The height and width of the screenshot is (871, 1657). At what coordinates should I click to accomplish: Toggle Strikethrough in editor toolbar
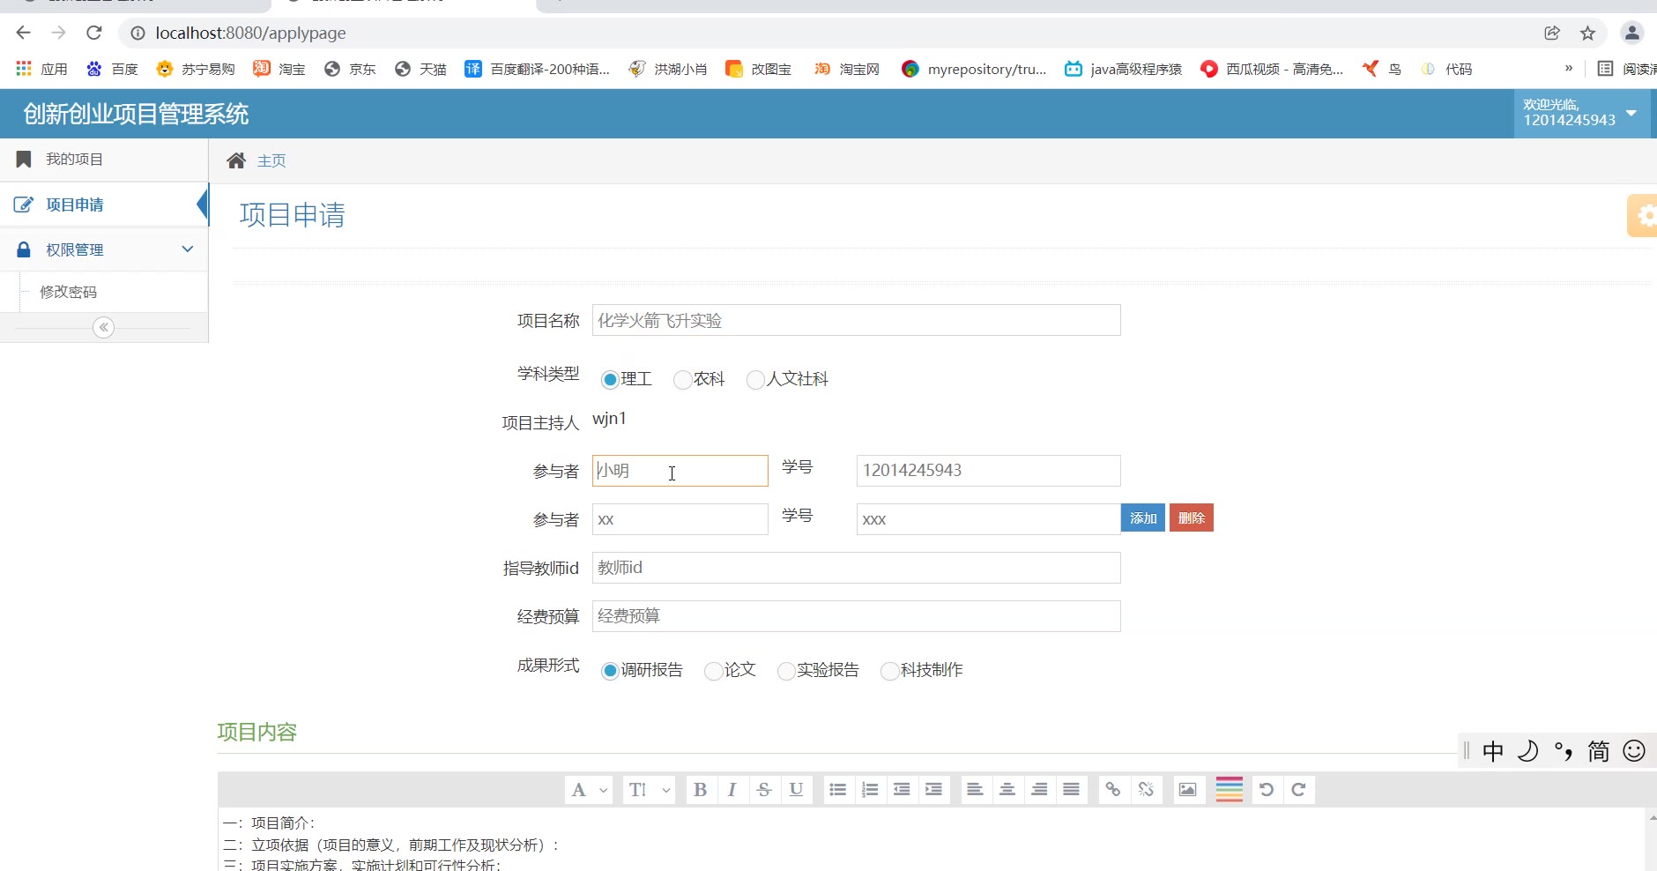(764, 790)
